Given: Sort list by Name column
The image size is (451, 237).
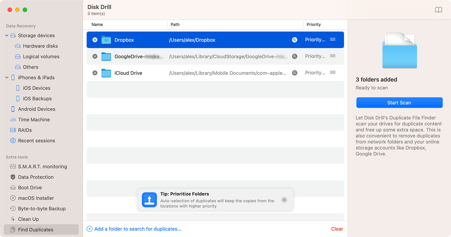Looking at the screenshot, I should [x=97, y=24].
